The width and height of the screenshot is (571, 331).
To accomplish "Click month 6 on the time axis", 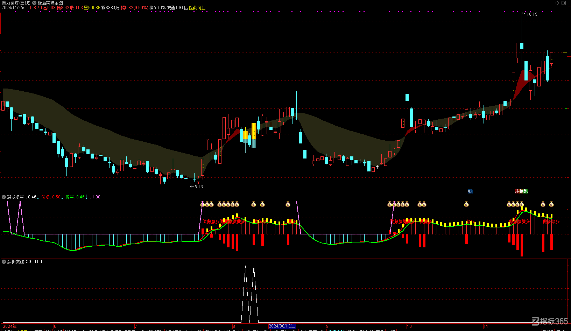I will pyautogui.click(x=55, y=326).
